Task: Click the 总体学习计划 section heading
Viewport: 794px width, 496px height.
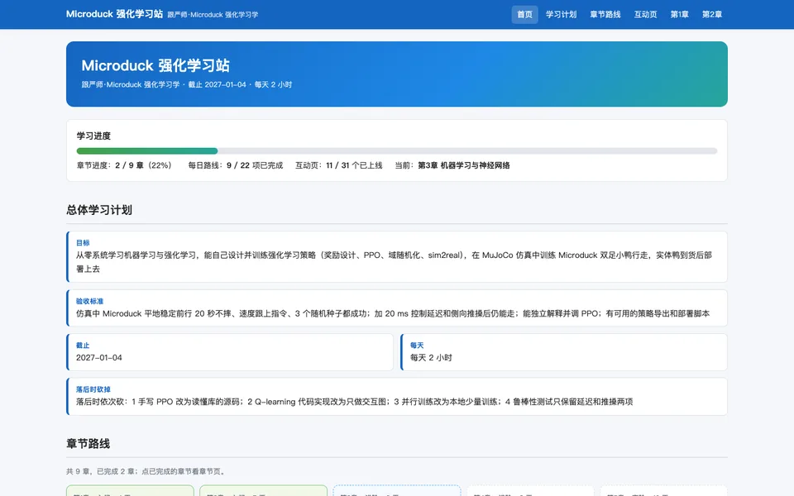Action: click(x=99, y=210)
